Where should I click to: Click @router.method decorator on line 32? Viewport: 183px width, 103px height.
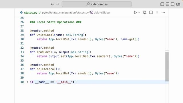(x=42, y=48)
